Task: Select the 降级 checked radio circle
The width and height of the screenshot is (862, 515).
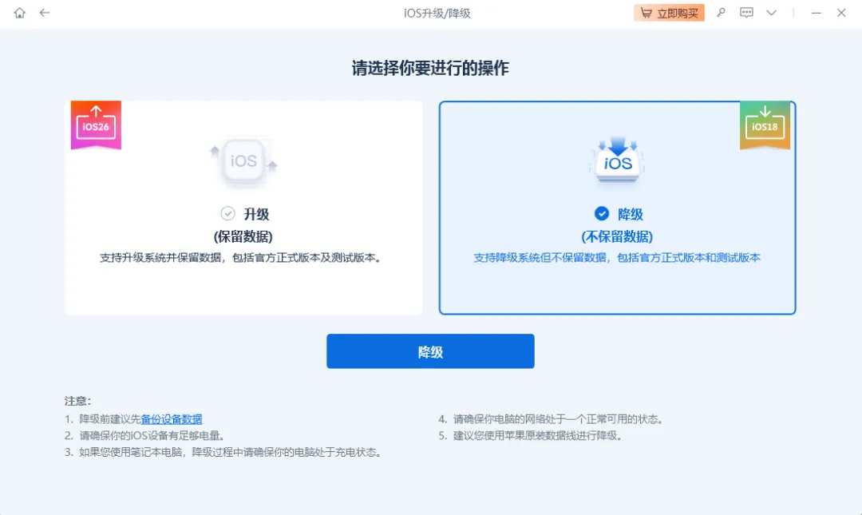Action: click(602, 213)
